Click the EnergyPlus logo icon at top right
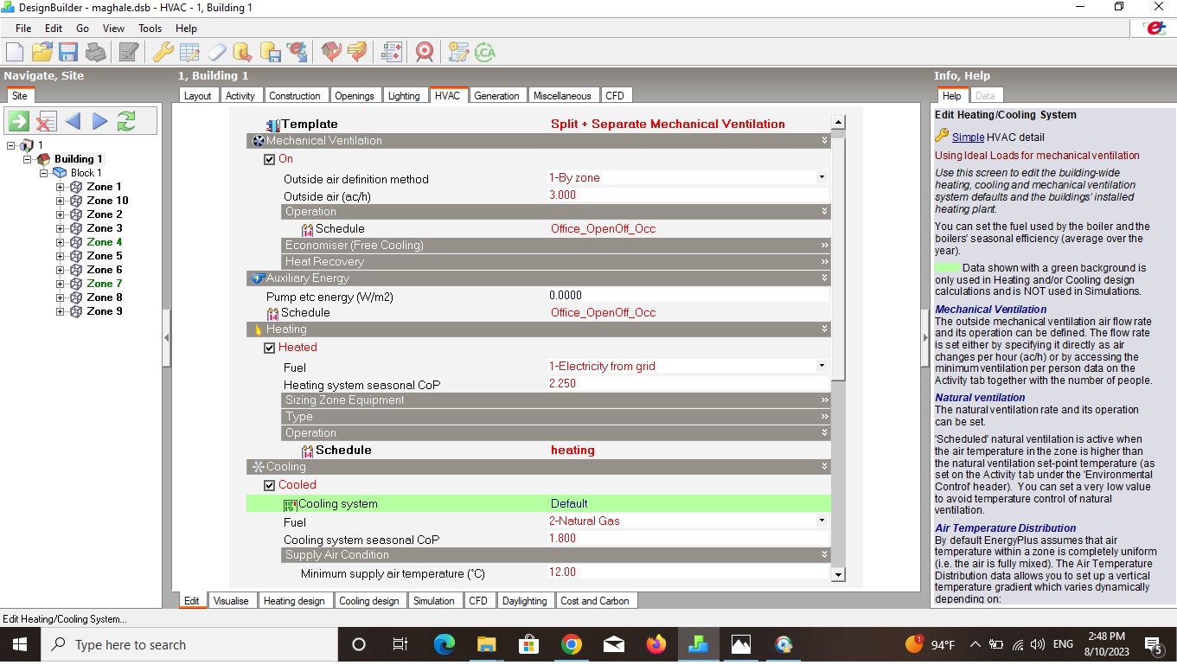This screenshot has width=1177, height=665. click(1155, 28)
